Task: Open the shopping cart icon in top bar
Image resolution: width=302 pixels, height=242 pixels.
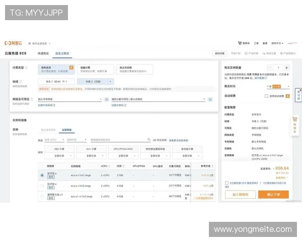Action: click(240, 43)
